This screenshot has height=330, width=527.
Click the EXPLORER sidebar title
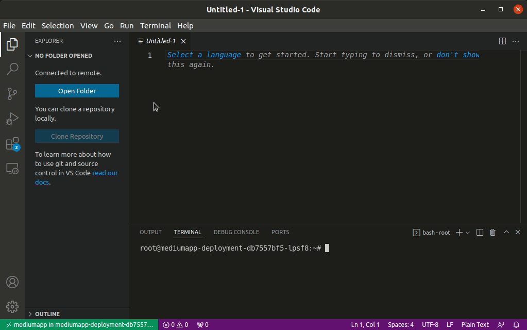tap(49, 41)
